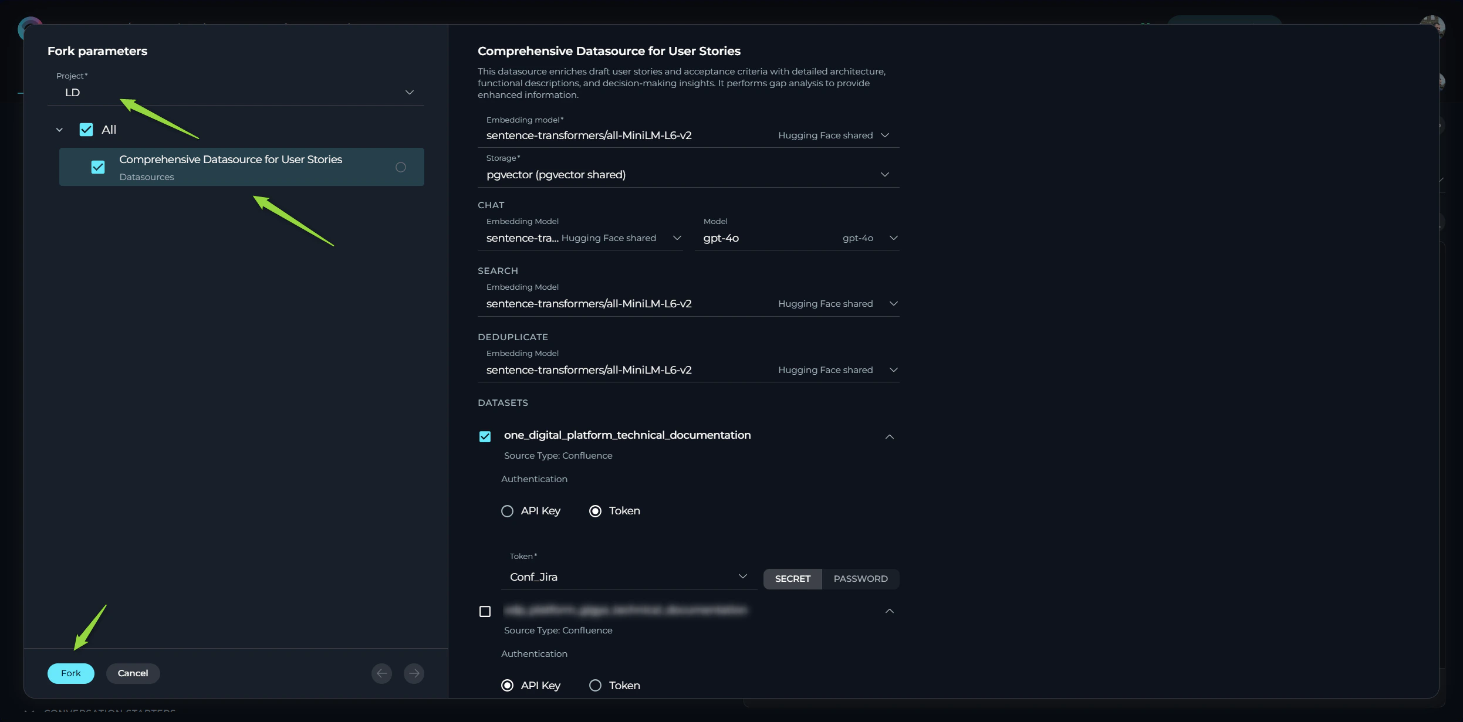
Task: Switch to the SECRET tab
Action: click(x=792, y=579)
